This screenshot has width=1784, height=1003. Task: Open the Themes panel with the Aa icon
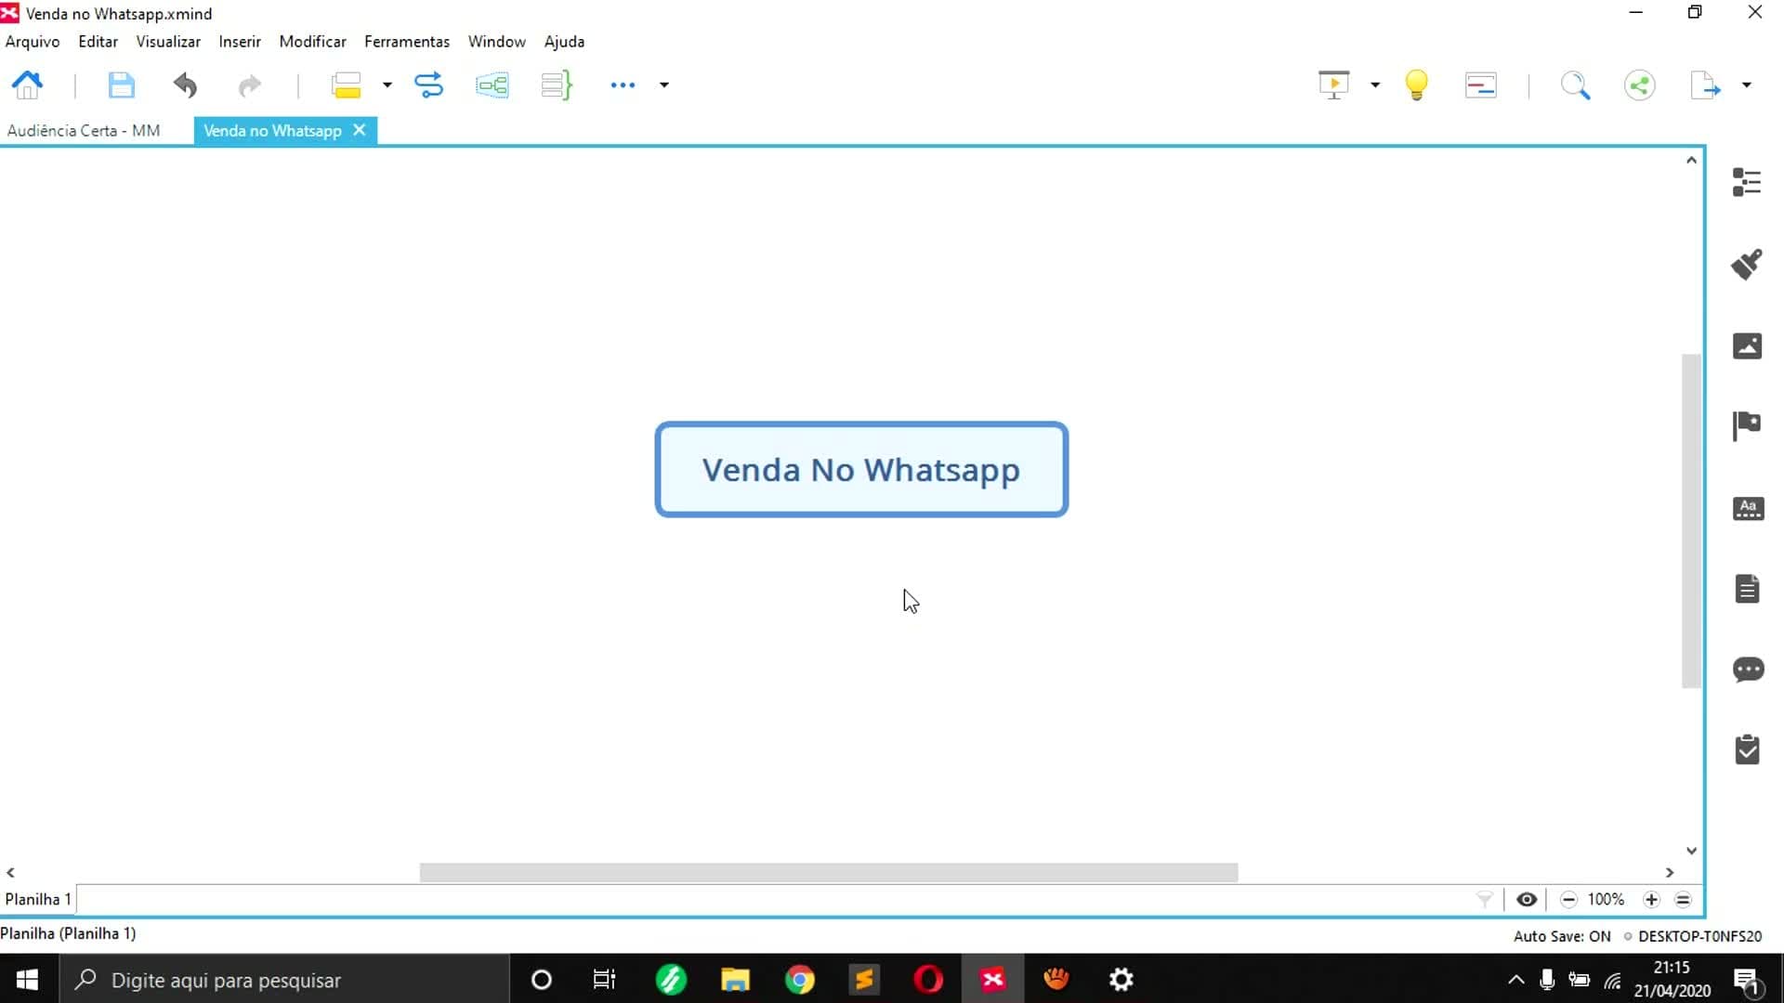[1748, 508]
